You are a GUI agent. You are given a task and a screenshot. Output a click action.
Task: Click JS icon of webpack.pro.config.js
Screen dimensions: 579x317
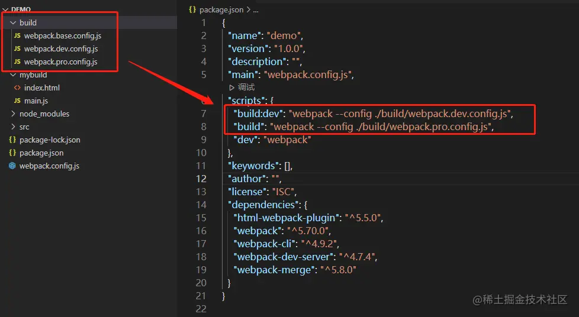point(17,62)
